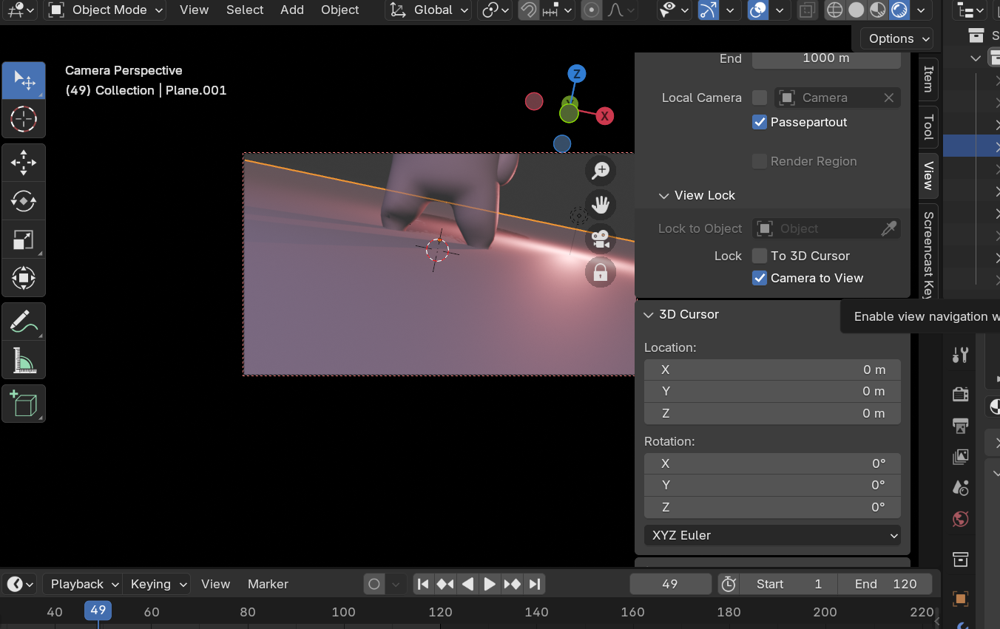Image resolution: width=1000 pixels, height=629 pixels.
Task: Select the 3D Cursor tool
Action: tap(24, 118)
